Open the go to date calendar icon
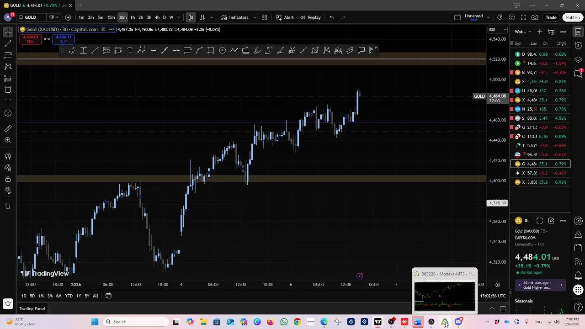The image size is (585, 329). click(x=108, y=296)
